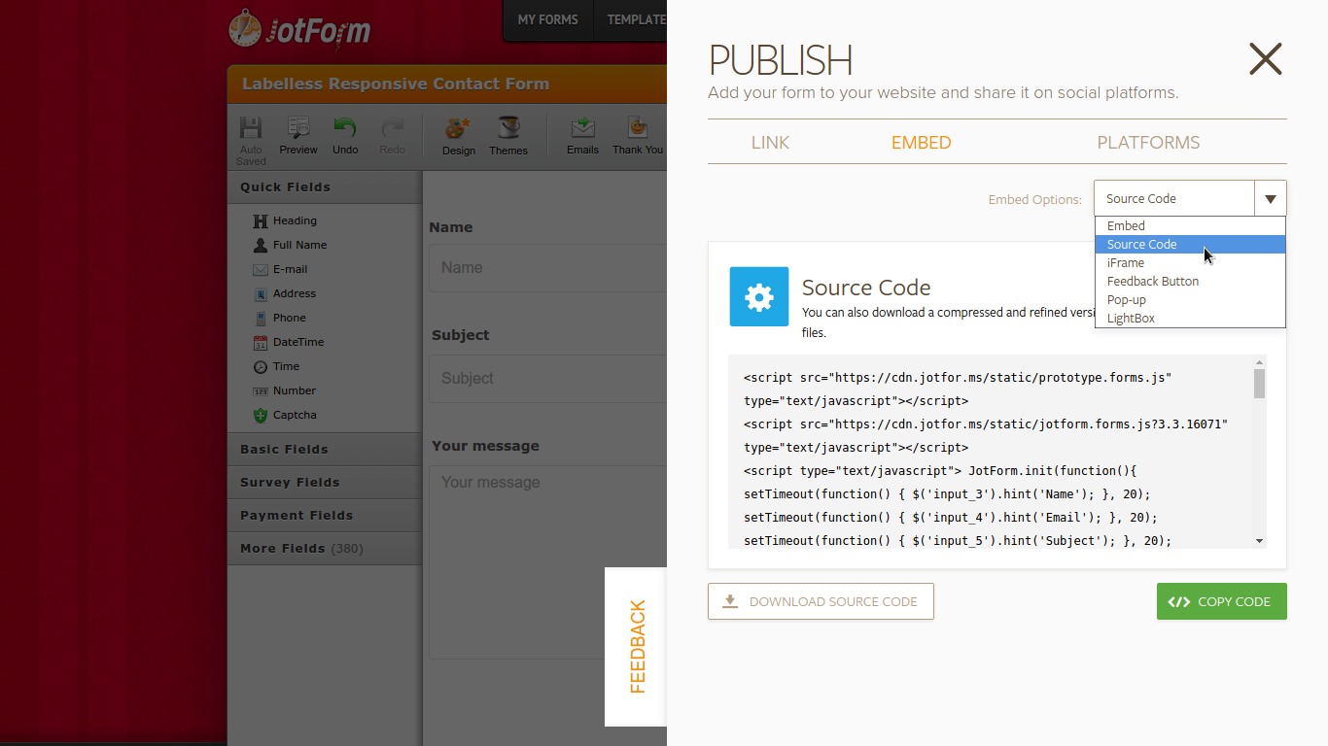This screenshot has height=746, width=1328.
Task: Open MY FORMS in top navigation
Action: tap(547, 19)
